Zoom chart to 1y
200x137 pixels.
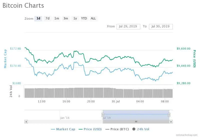(x=75, y=18)
